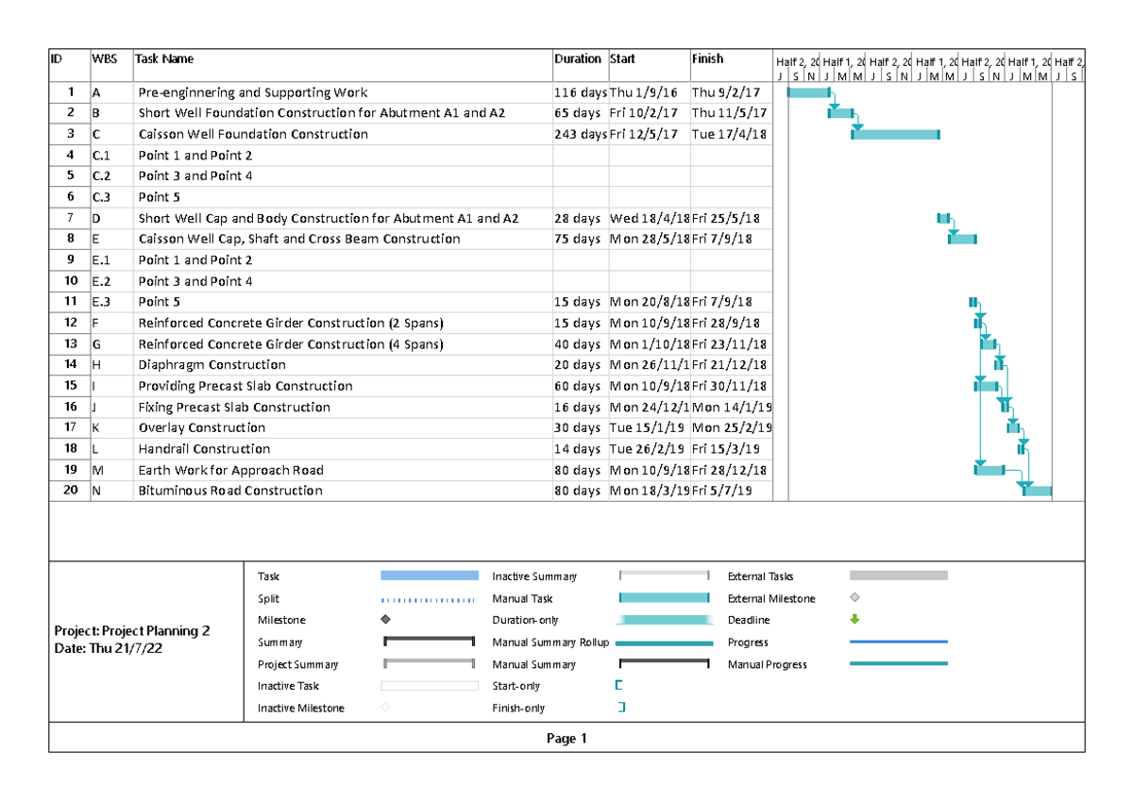Click the Summary bar symbol in the legend
This screenshot has width=1133, height=801.
coord(430,642)
